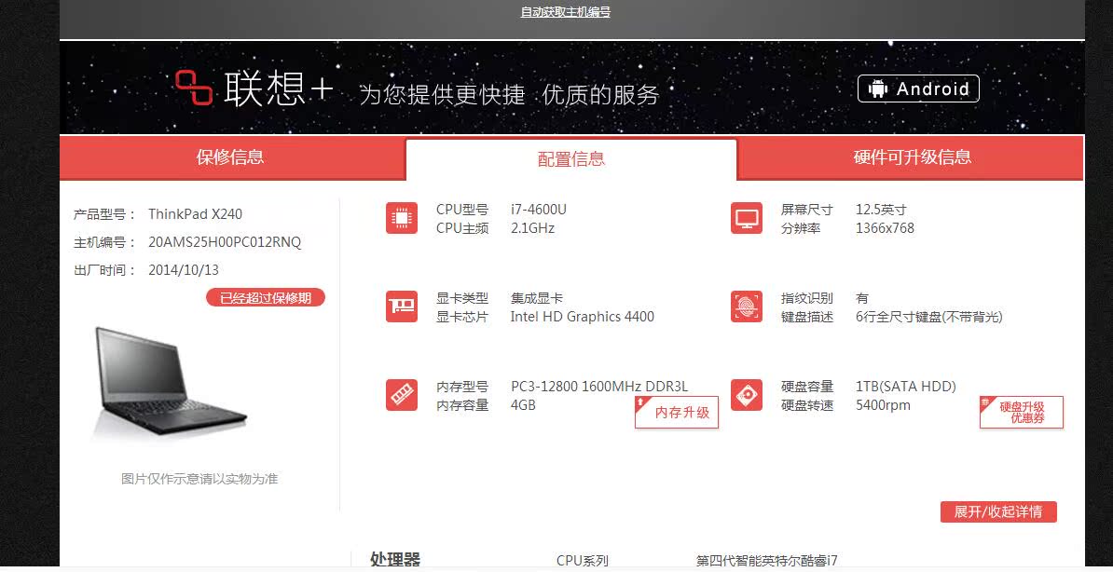This screenshot has width=1113, height=572.
Task: Click the 图片仅作示意请以实物为准 note
Action: 199,479
